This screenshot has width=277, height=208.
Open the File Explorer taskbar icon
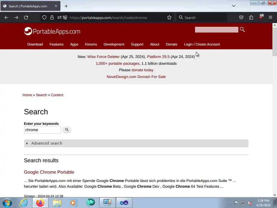coord(57,203)
